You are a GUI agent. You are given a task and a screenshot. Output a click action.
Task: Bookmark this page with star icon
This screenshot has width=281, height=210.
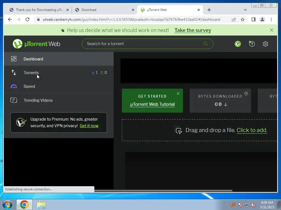[x=243, y=19]
